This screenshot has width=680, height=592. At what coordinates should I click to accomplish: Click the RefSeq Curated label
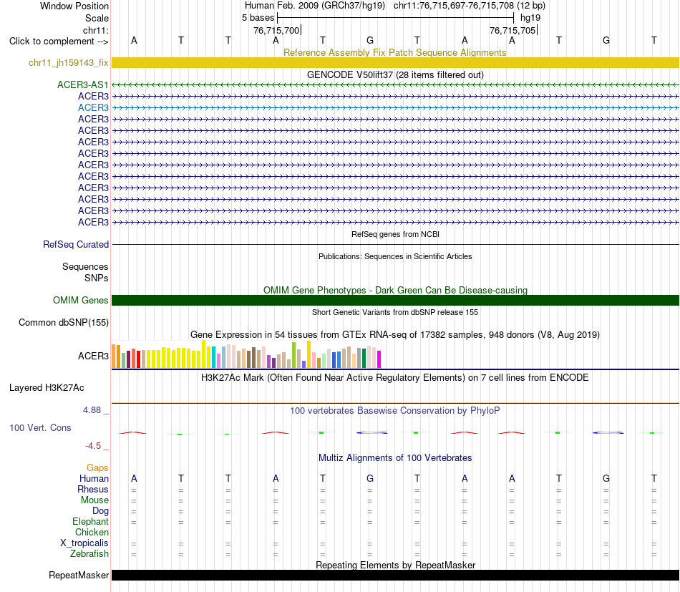tap(76, 245)
